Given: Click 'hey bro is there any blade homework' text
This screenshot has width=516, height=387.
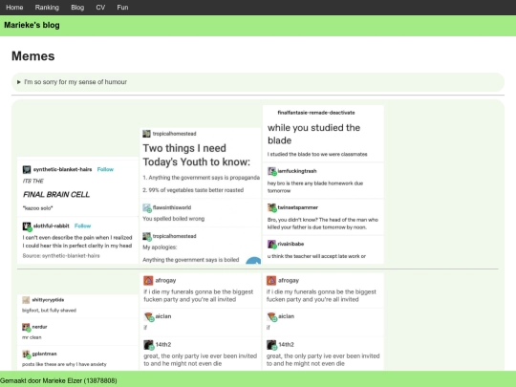Looking at the screenshot, I should (315, 187).
